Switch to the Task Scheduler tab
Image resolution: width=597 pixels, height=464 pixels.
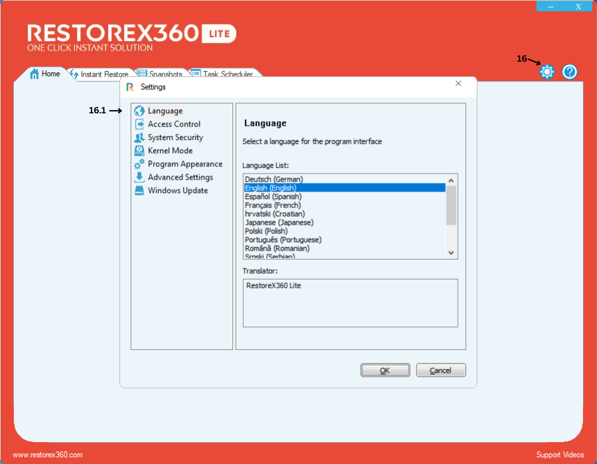click(x=222, y=74)
